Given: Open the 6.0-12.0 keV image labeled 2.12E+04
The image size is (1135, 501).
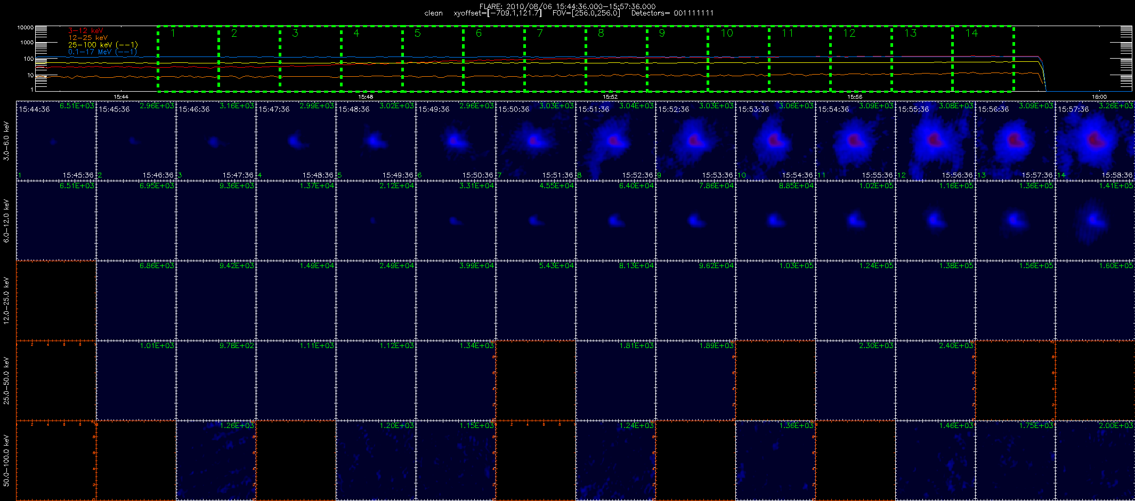Looking at the screenshot, I should click(x=376, y=221).
